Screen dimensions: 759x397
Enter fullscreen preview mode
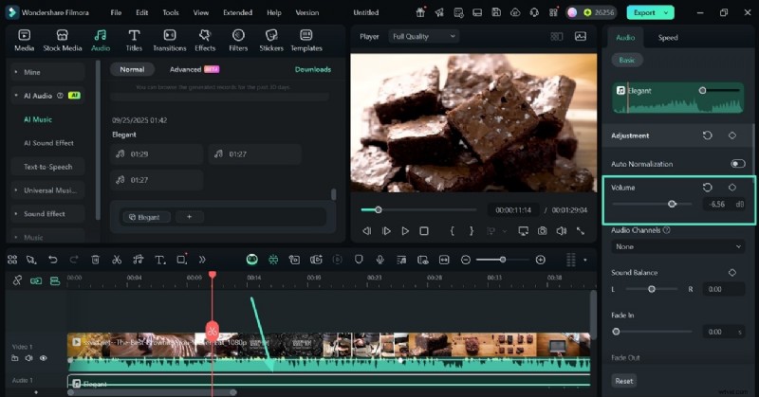pos(581,231)
